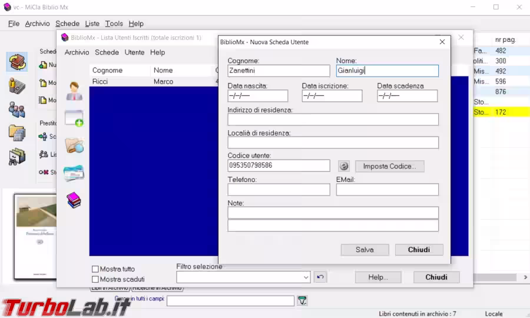Click the Indirizzo di residenza field
Image resolution: width=530 pixels, height=318 pixels.
pyautogui.click(x=333, y=120)
